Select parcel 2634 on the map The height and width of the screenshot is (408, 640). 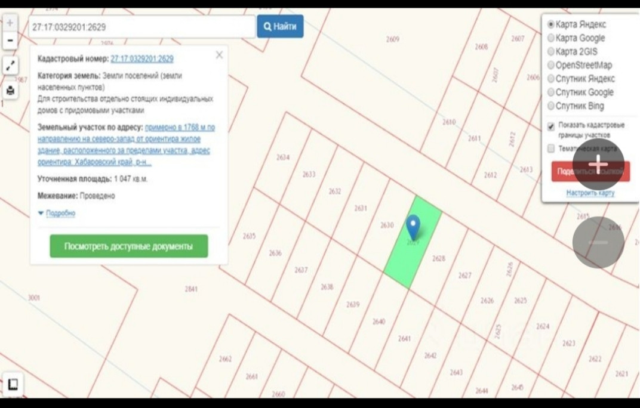tap(282, 157)
